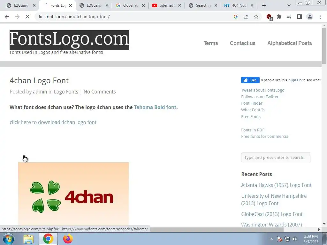
Task: Expand the tab search dropdown
Action: pos(289,5)
